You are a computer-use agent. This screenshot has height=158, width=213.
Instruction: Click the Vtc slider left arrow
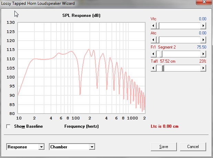click(x=153, y=26)
